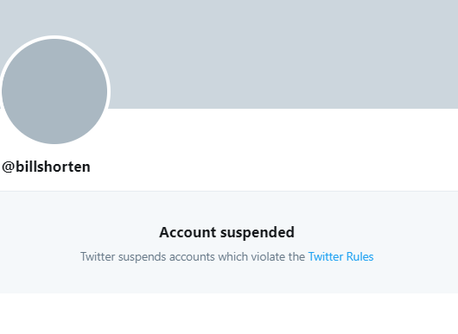This screenshot has width=458, height=334.
Task: Click the banner area directly above the avatar
Action: 54,17
